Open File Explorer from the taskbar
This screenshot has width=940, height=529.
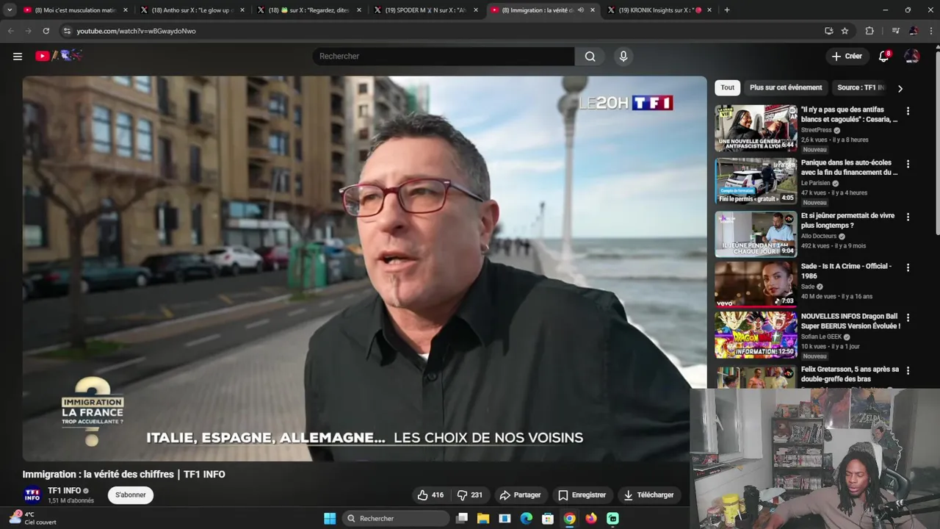pos(483,519)
